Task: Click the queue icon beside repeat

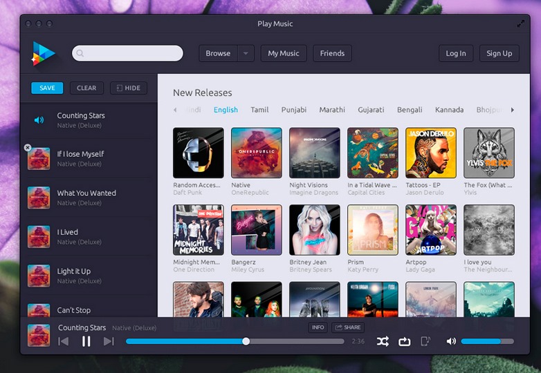Action: [x=425, y=341]
